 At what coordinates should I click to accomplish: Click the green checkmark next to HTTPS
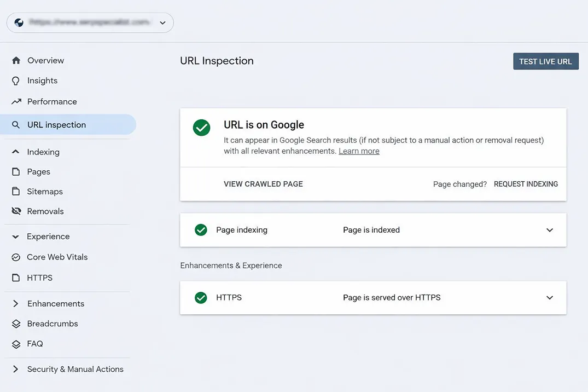coord(201,297)
